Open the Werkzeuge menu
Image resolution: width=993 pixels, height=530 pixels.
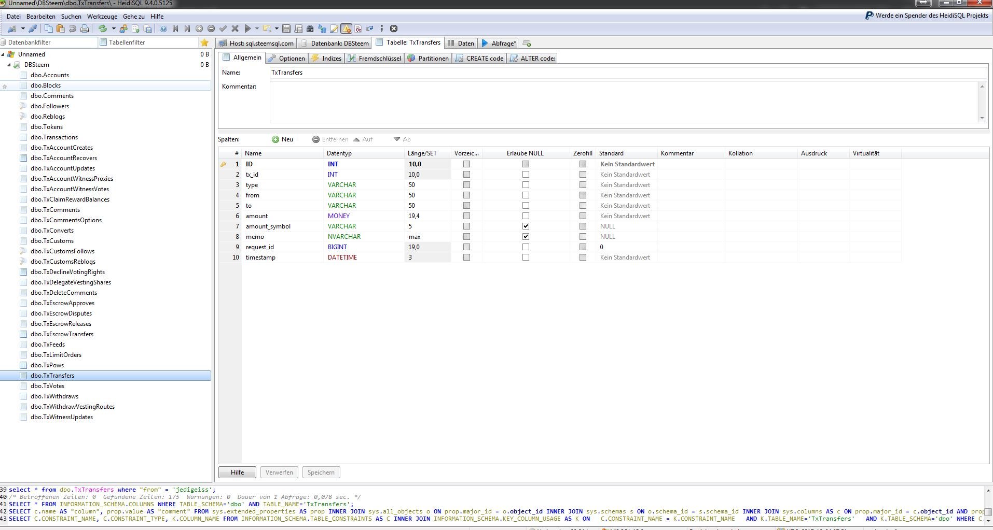click(102, 16)
